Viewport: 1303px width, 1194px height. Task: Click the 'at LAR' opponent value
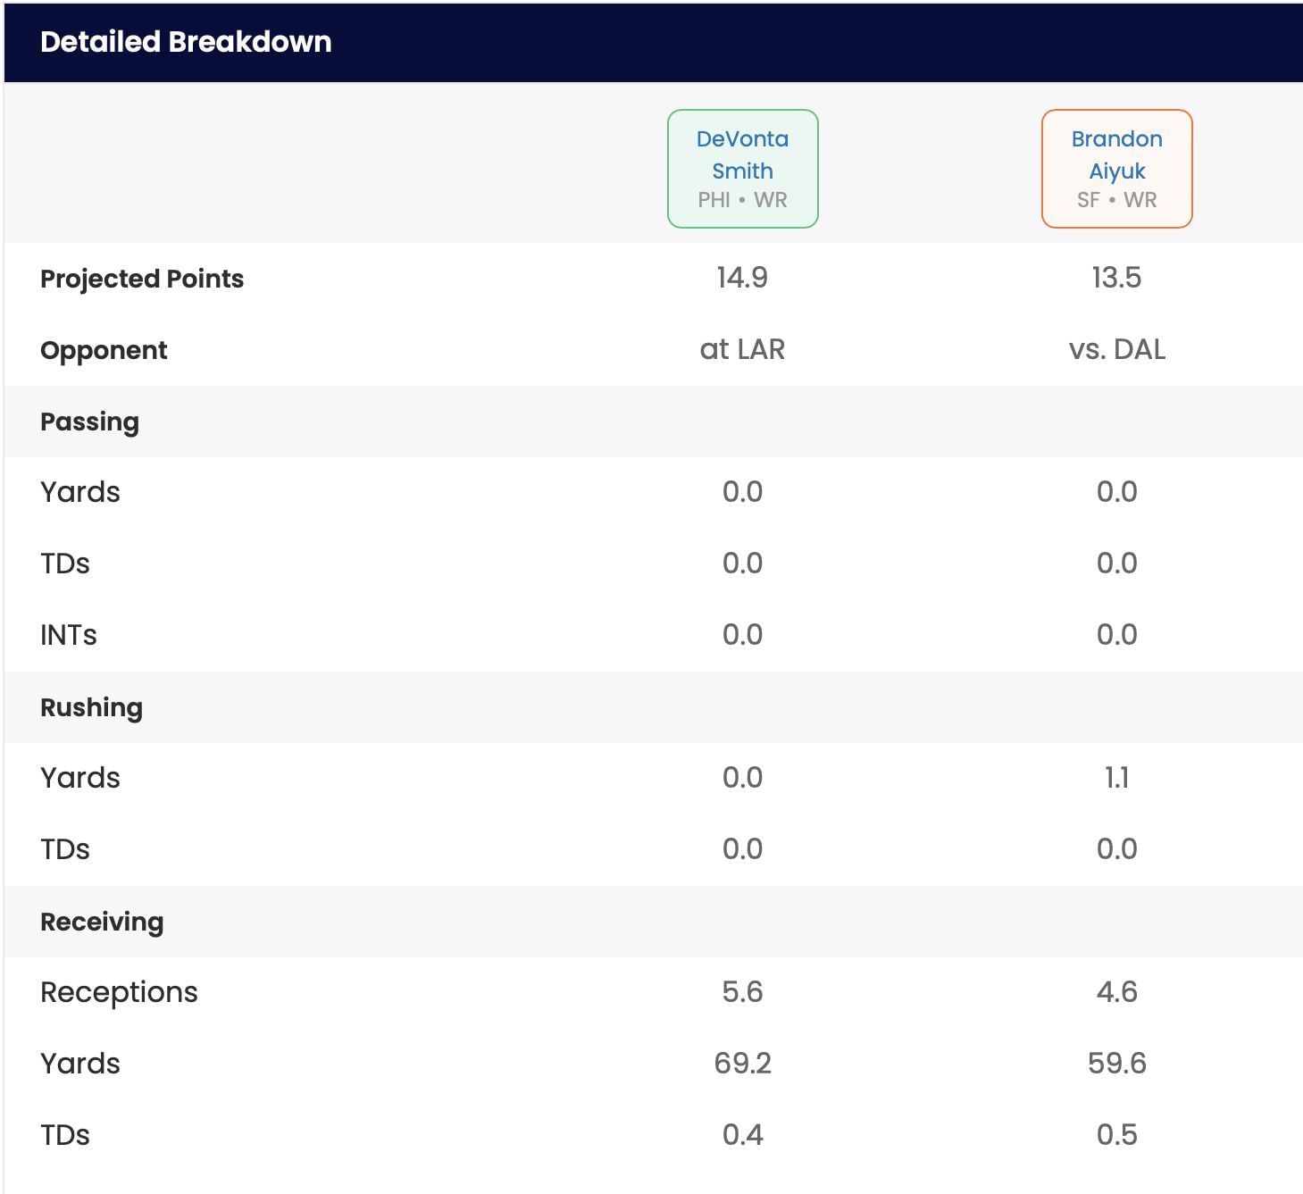point(742,349)
